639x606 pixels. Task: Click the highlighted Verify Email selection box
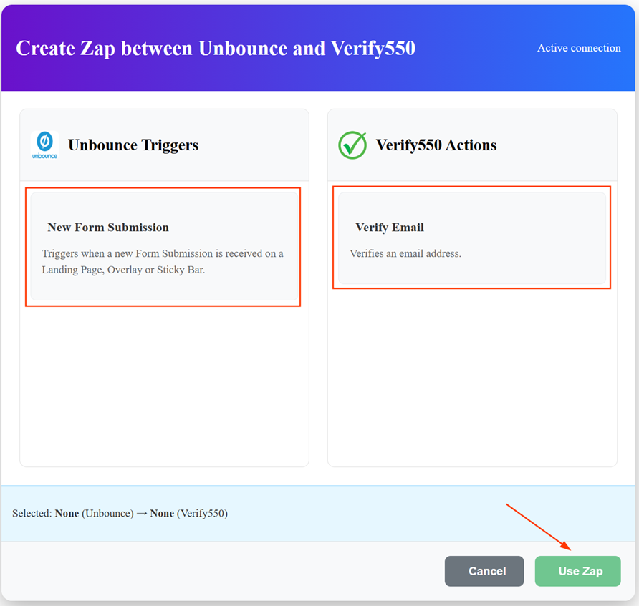click(x=471, y=238)
